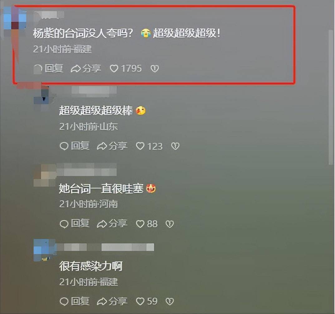Viewport: 335px width, 314px height.
Task: Tap broken-heart icon beside 123 likes
Action: click(x=175, y=146)
